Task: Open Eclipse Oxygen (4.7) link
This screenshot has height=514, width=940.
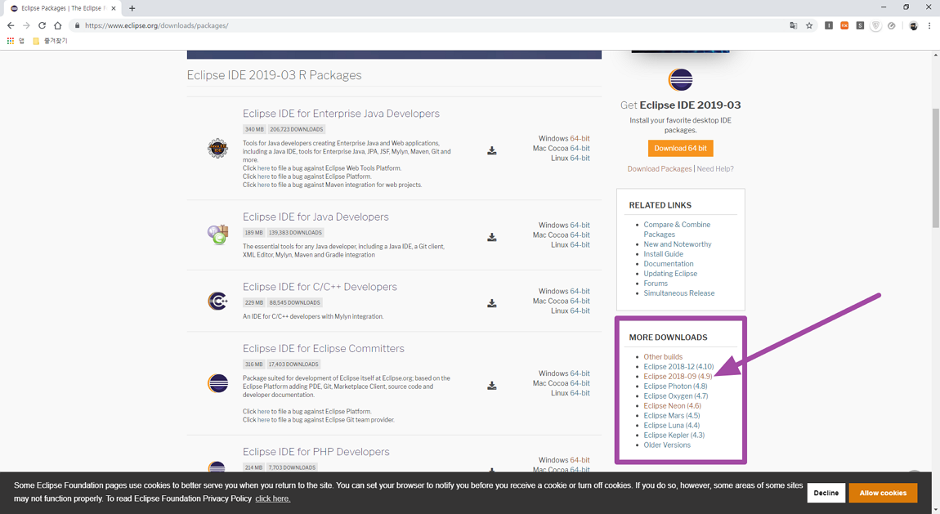Action: [676, 396]
